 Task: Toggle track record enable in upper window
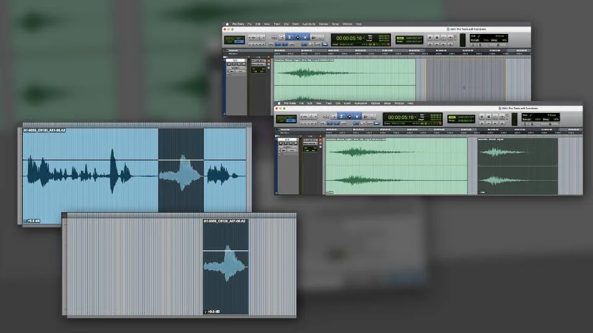coord(229,64)
